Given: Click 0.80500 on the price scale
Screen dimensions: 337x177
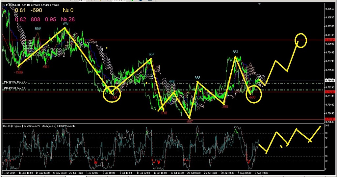Looking at the screenshot, I should [x=330, y=18].
